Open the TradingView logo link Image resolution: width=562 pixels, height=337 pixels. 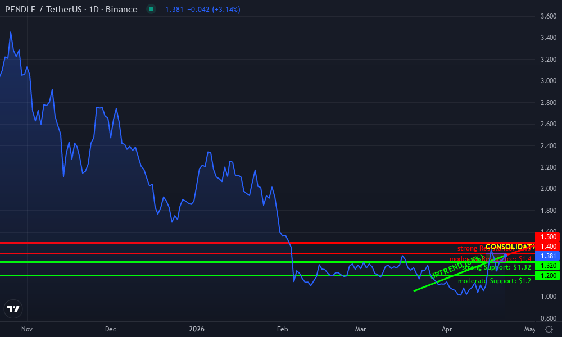point(13,309)
